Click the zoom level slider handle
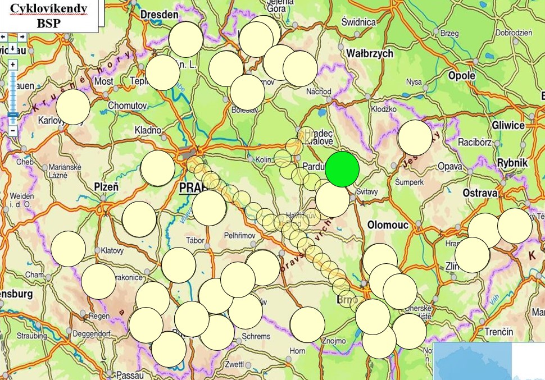This screenshot has width=545, height=380. coord(13,114)
